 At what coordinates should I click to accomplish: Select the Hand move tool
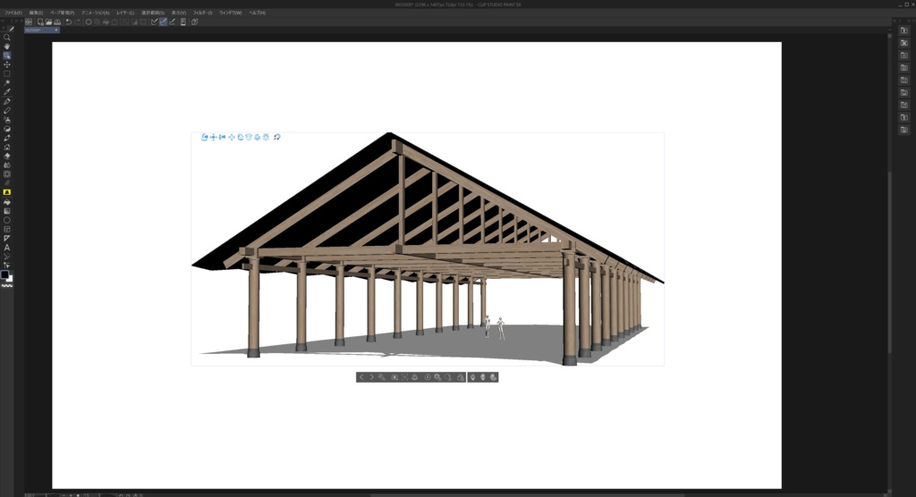(x=7, y=46)
